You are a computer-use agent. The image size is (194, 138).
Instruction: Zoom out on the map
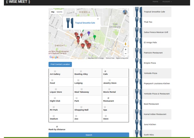(126, 54)
